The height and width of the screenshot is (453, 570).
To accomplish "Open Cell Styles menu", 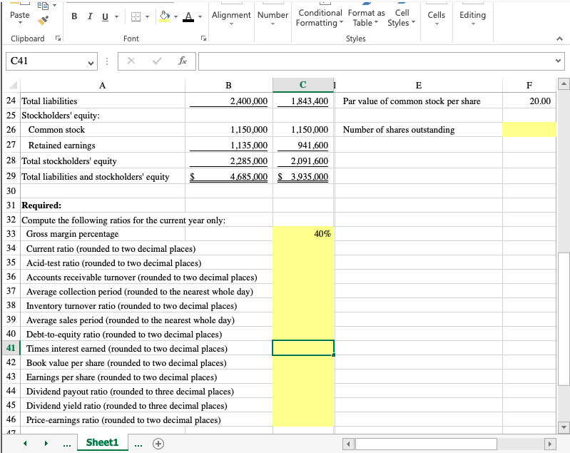I will [x=402, y=18].
